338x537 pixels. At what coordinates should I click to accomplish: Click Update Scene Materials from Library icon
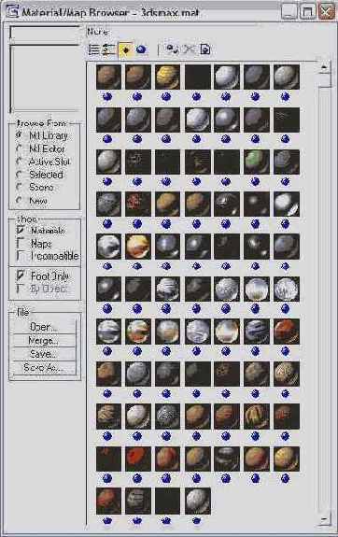(x=172, y=49)
